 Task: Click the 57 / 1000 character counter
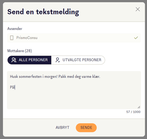point(133,112)
